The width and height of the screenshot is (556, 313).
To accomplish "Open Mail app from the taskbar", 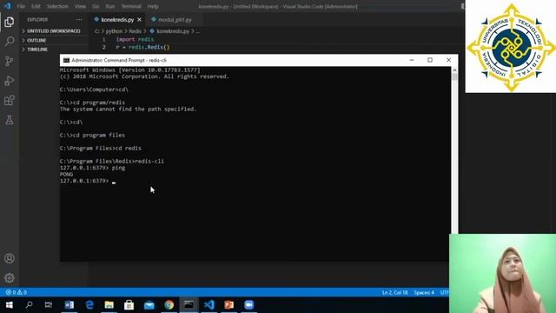I will 149,305.
